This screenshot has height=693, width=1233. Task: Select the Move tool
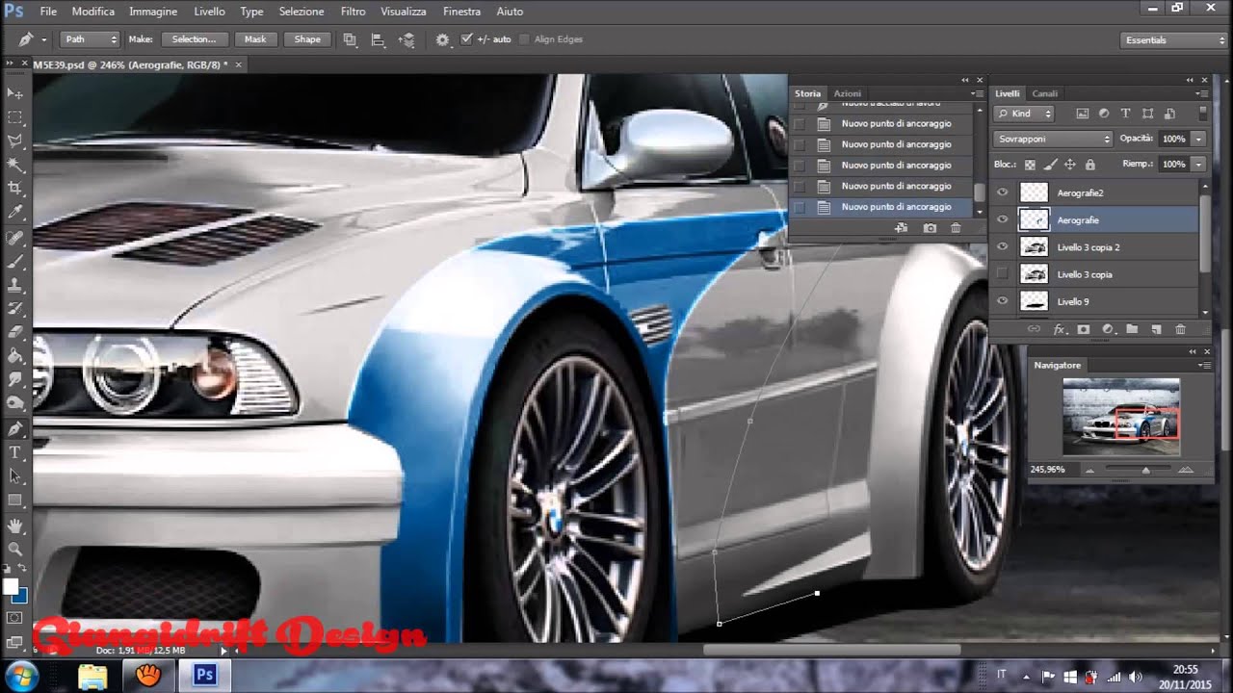[x=15, y=93]
